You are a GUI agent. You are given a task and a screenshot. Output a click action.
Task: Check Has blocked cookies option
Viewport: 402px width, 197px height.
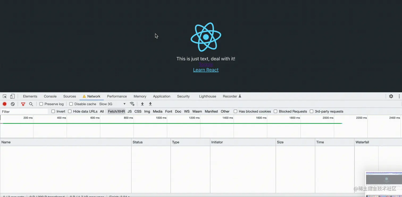click(235, 111)
